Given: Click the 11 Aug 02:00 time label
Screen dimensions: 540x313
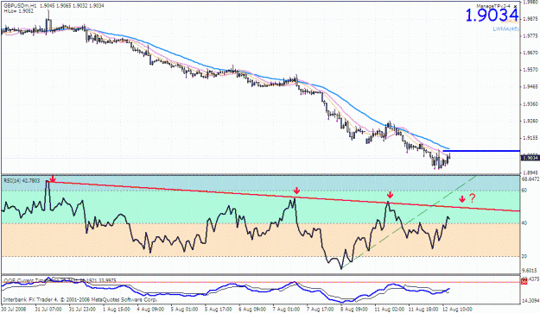Looking at the screenshot, I should pyautogui.click(x=389, y=310).
